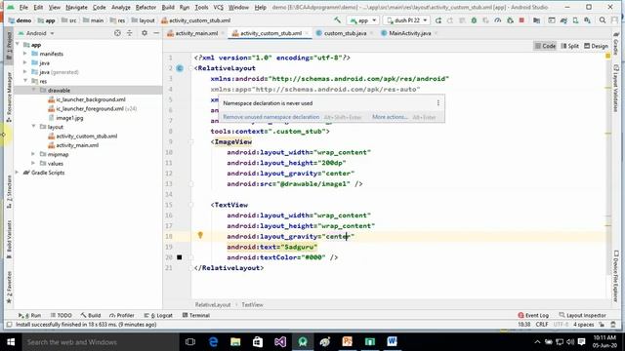This screenshot has height=351, width=625.
Task: Close the activity_custom_stub.xml tab
Action: click(x=307, y=33)
